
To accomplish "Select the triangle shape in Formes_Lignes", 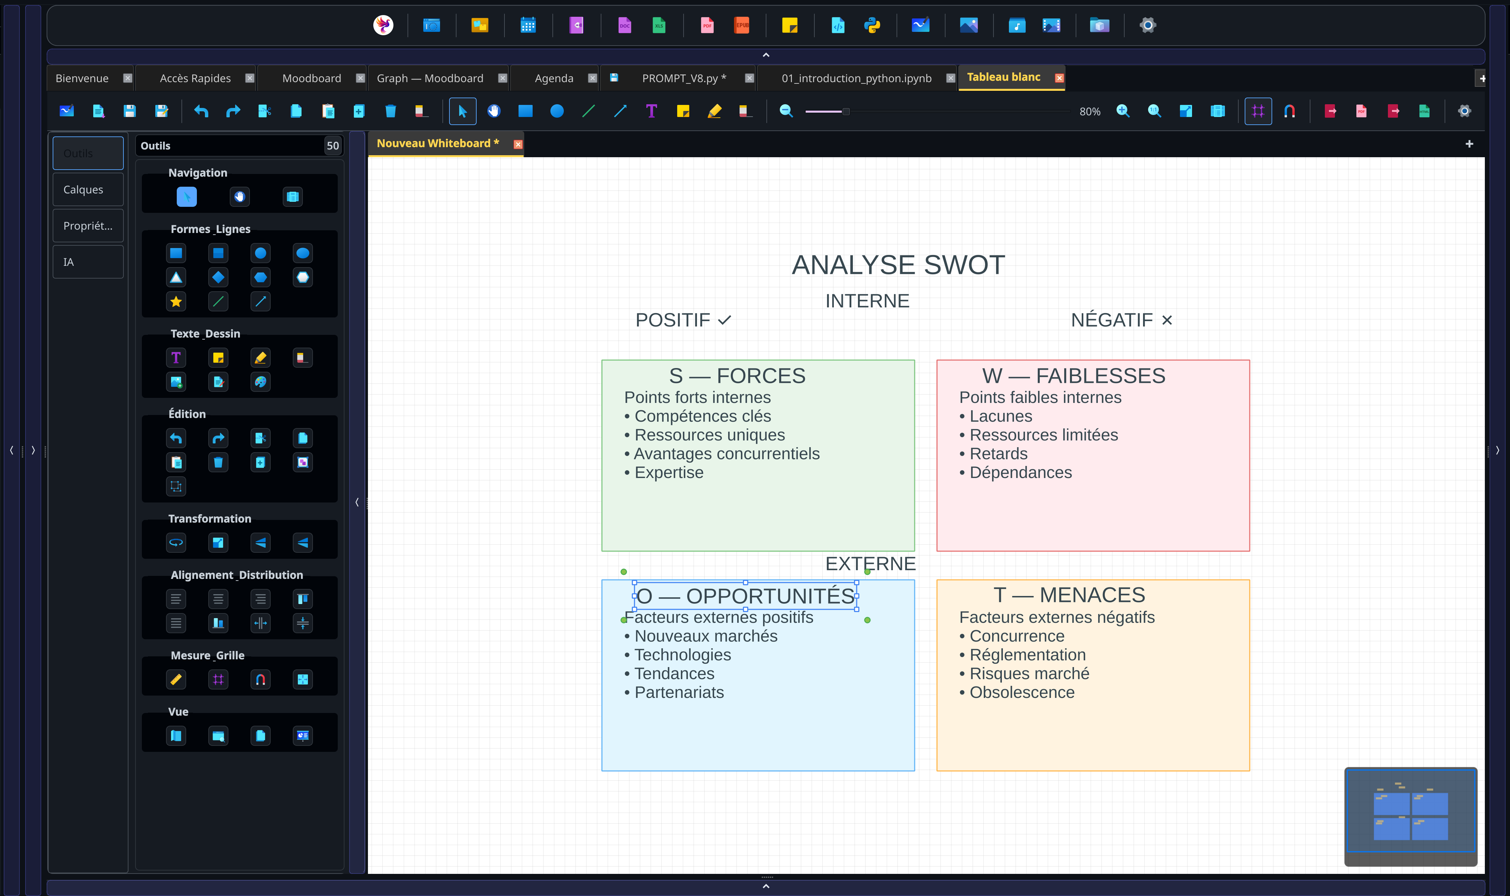I will pos(176,277).
